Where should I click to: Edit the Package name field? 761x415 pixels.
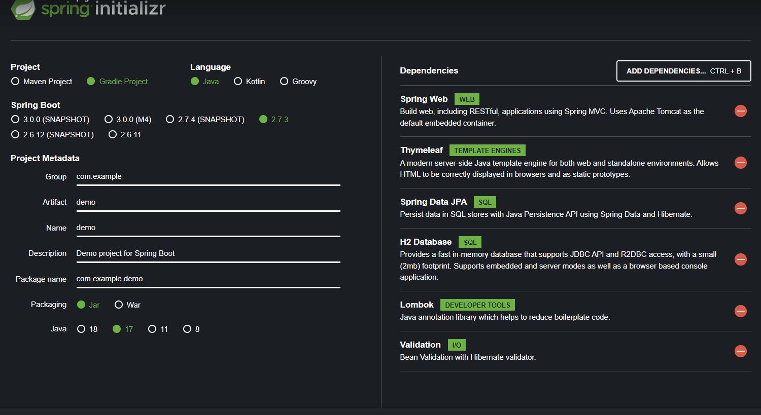point(208,279)
